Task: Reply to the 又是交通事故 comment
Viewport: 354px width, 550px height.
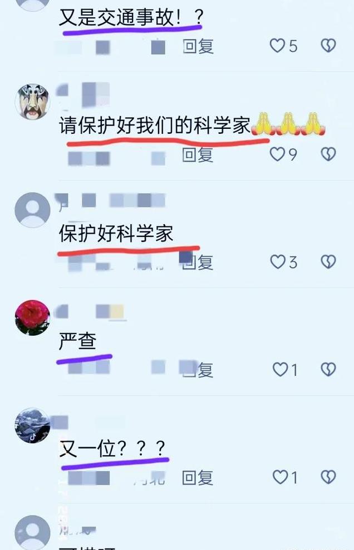Action: 198,46
